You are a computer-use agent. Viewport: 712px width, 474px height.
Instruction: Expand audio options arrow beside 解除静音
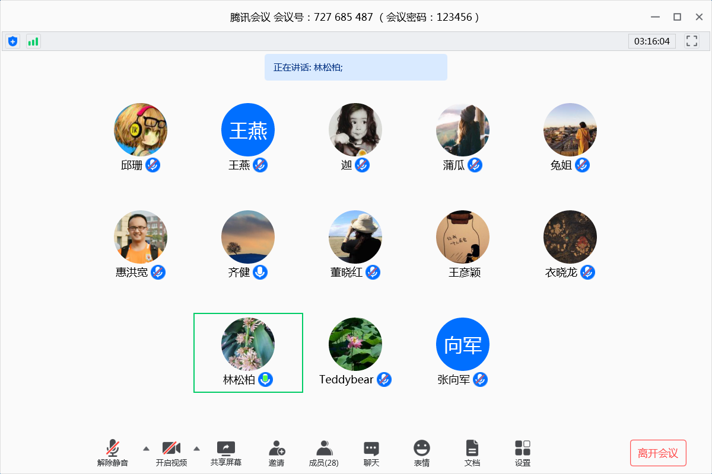146,448
